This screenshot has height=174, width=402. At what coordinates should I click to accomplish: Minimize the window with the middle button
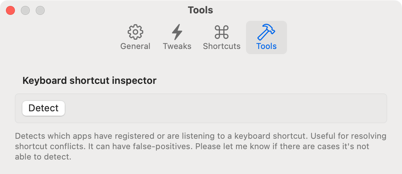pyautogui.click(x=25, y=10)
